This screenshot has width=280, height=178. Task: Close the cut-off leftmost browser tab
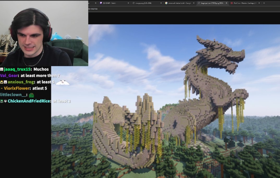95,3
